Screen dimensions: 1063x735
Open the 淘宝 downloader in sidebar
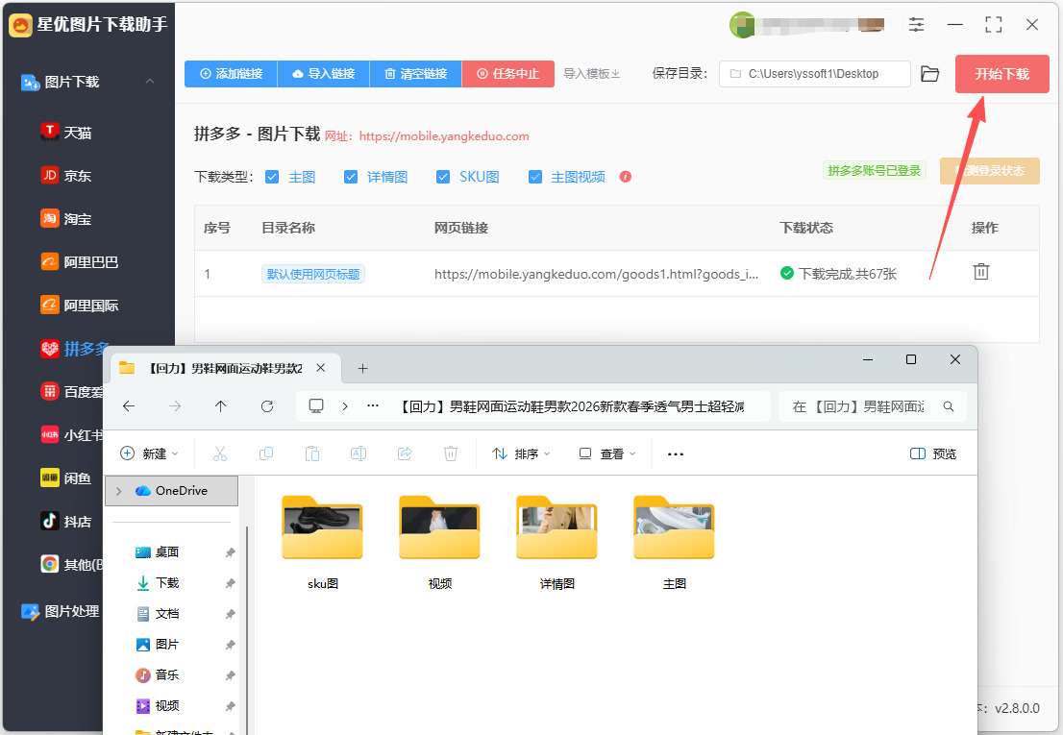66,219
